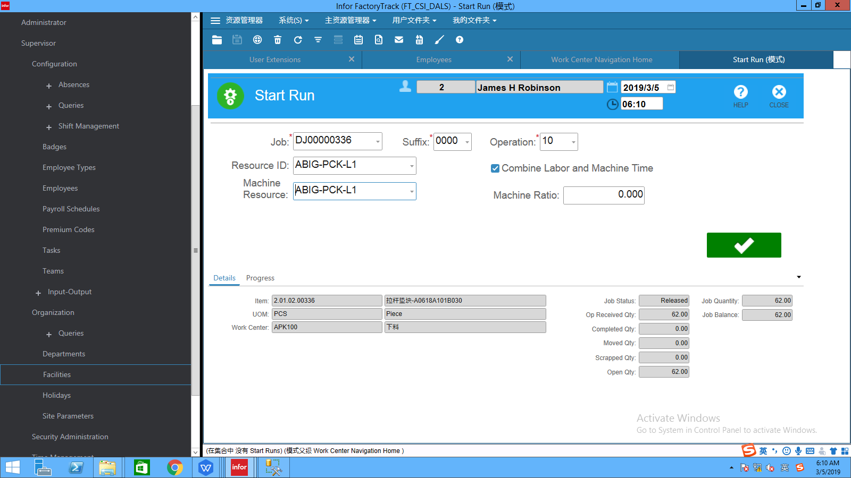Click the paintbrush icon in toolbar
The height and width of the screenshot is (478, 851).
click(439, 40)
